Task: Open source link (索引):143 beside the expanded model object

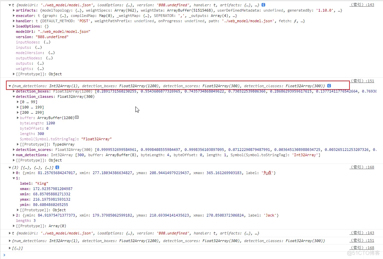Action: tap(362, 5)
